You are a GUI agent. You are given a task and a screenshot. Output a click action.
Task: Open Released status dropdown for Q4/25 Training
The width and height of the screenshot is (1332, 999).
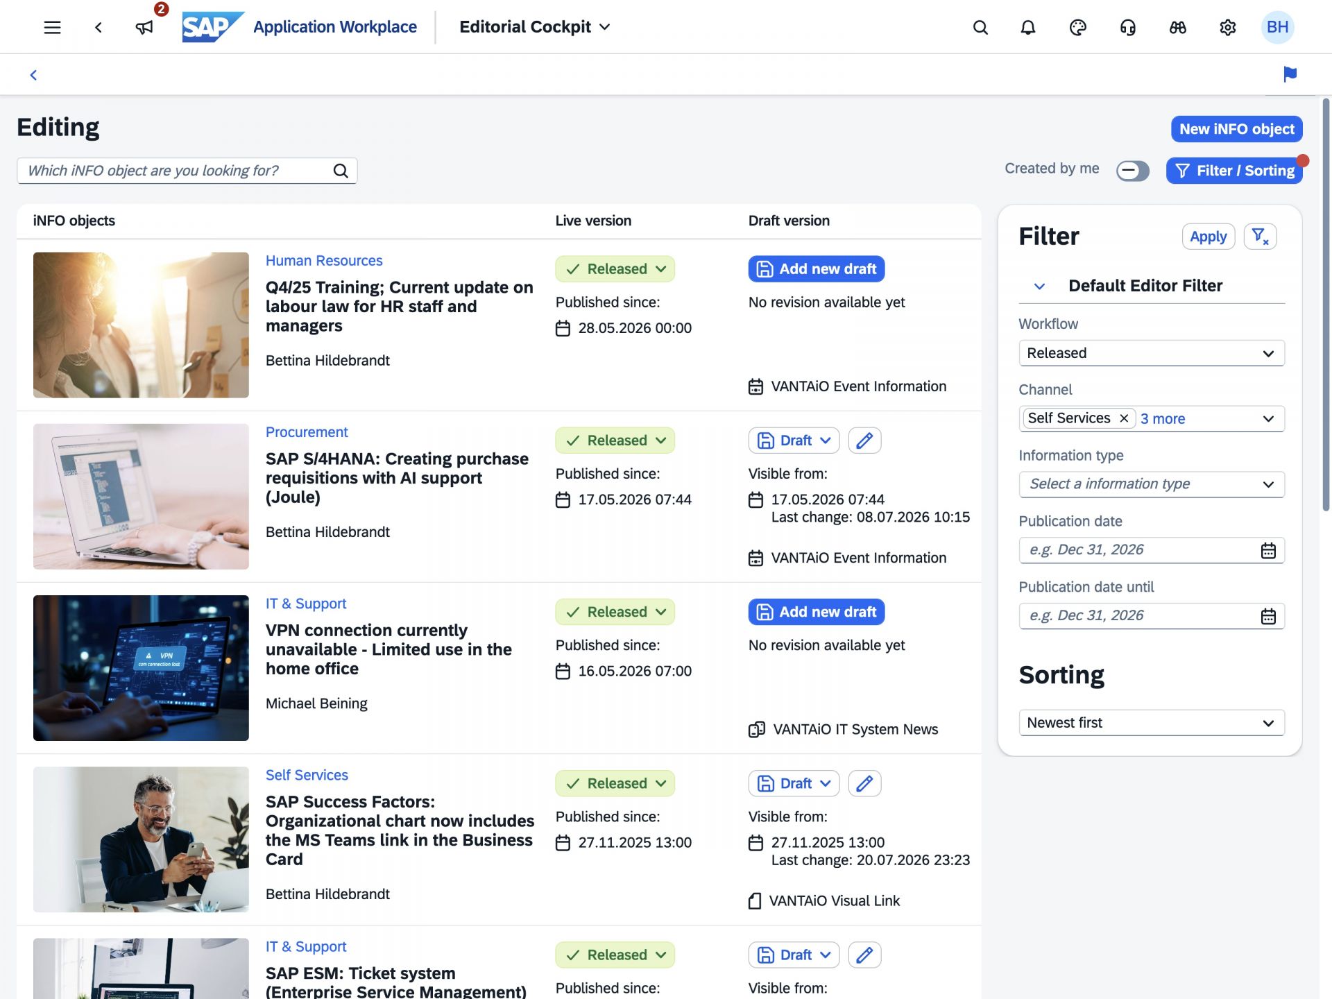615,269
